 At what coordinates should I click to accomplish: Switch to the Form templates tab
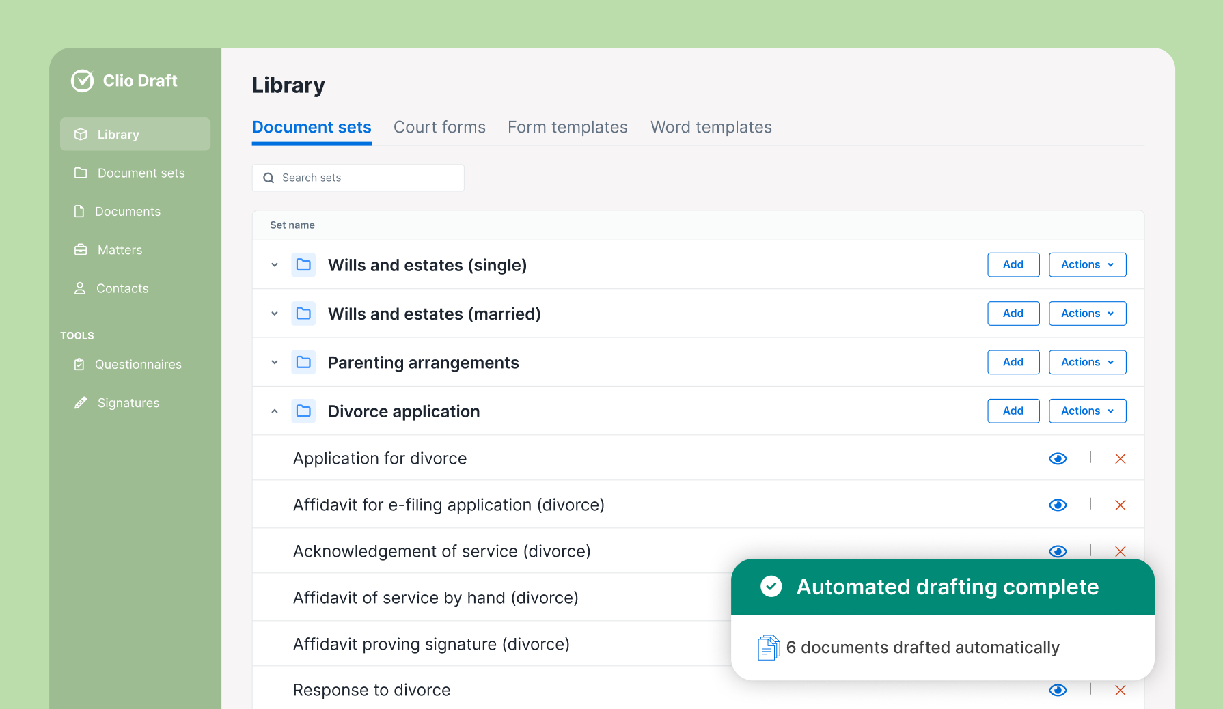(567, 127)
